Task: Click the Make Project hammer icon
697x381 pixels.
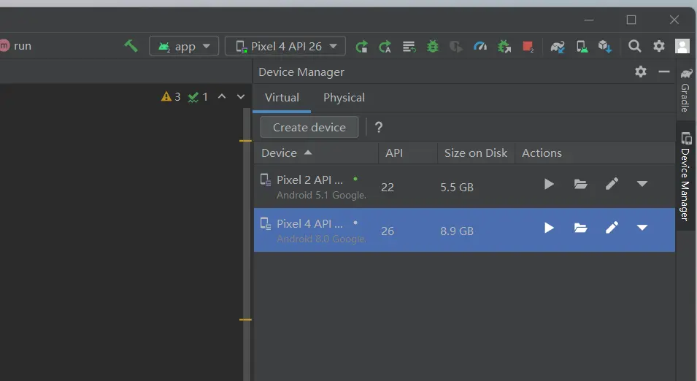Action: coord(131,46)
